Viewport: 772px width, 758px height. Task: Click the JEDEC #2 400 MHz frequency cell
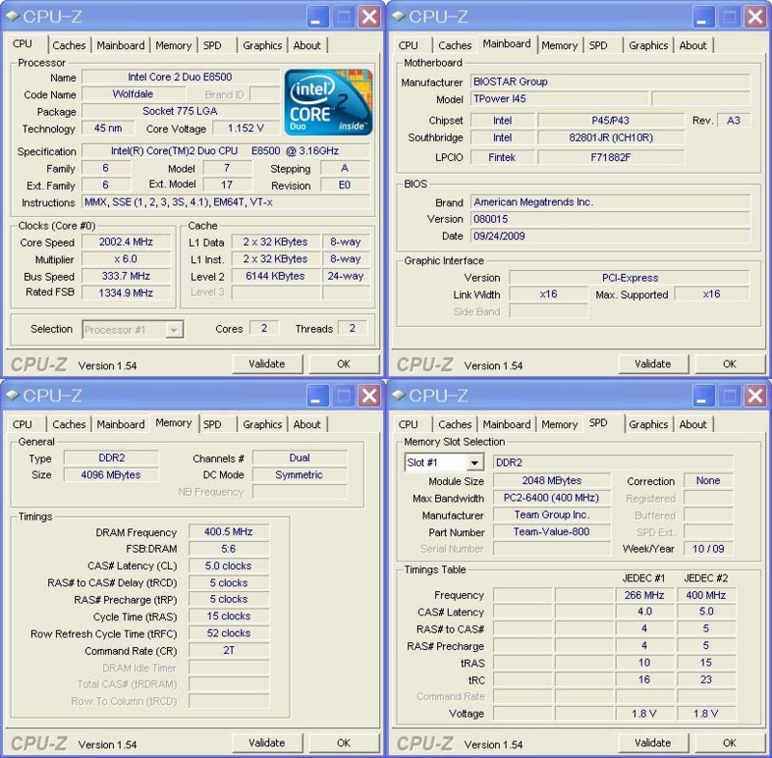point(706,595)
